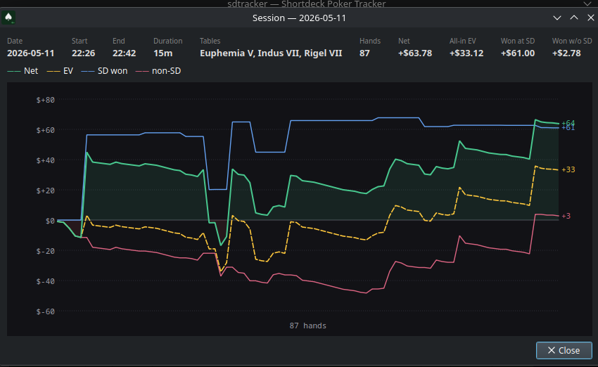598x367 pixels.
Task: Click the X icon on Close button
Action: pos(551,350)
